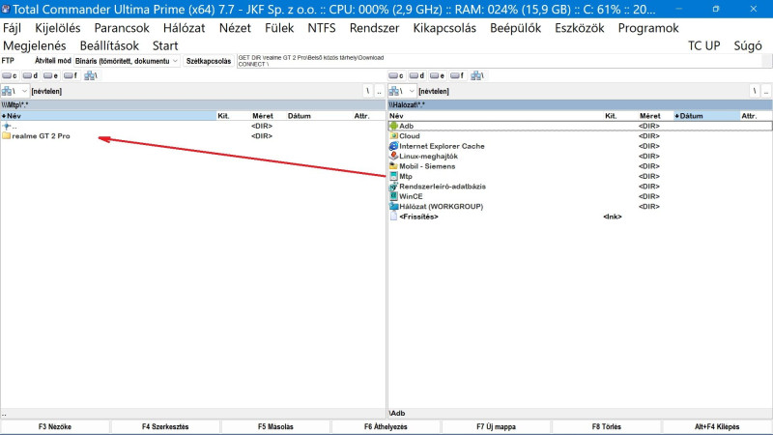Open the Parancsok menu

[122, 28]
